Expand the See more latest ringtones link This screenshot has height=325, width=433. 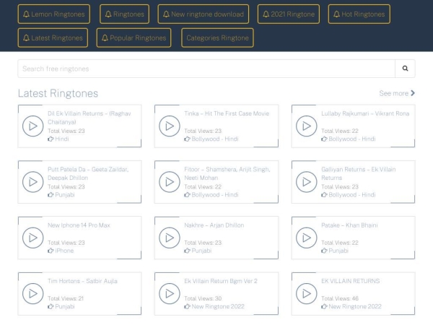coord(397,93)
